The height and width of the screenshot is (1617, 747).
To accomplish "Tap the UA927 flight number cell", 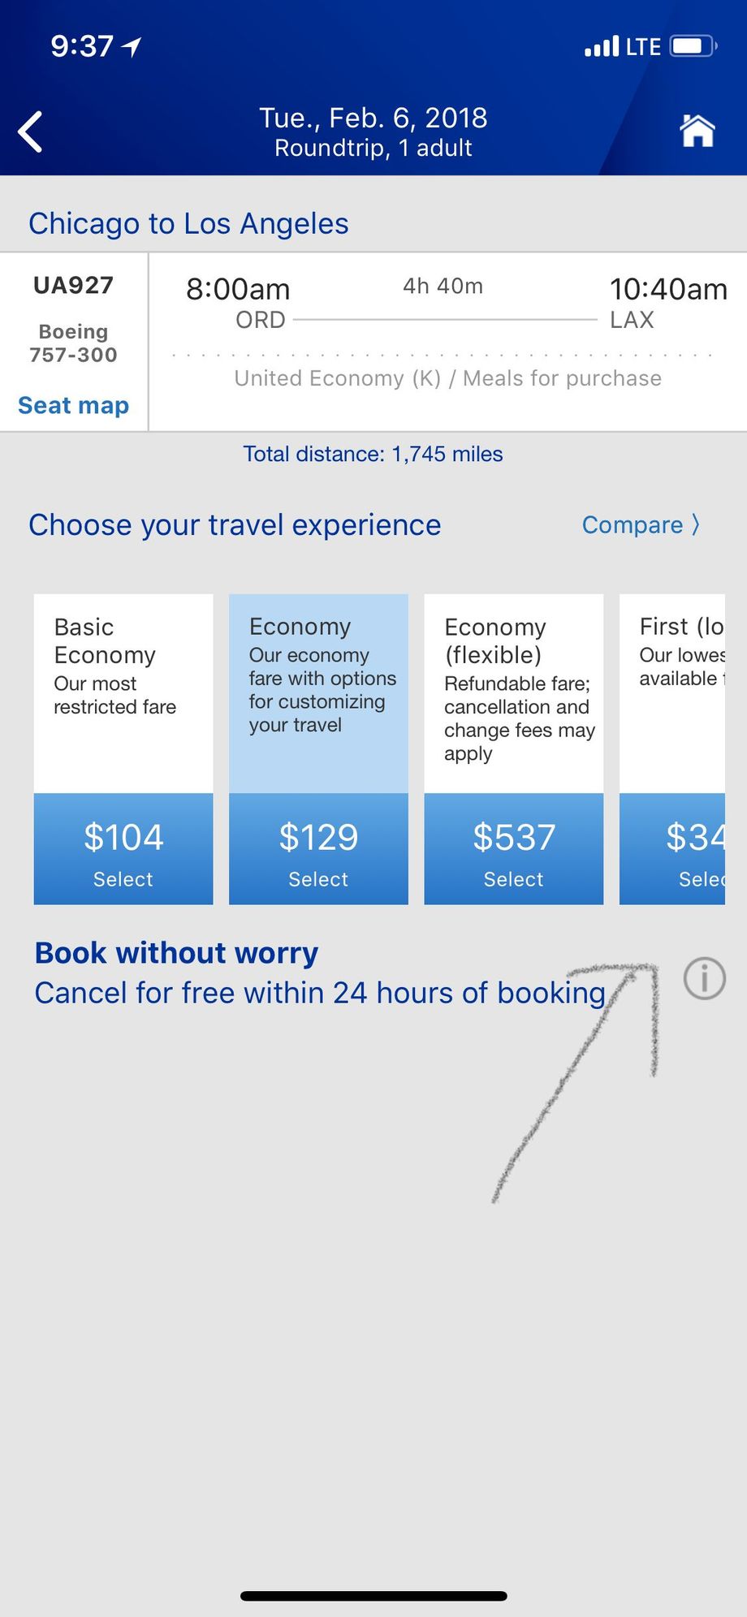I will [73, 286].
